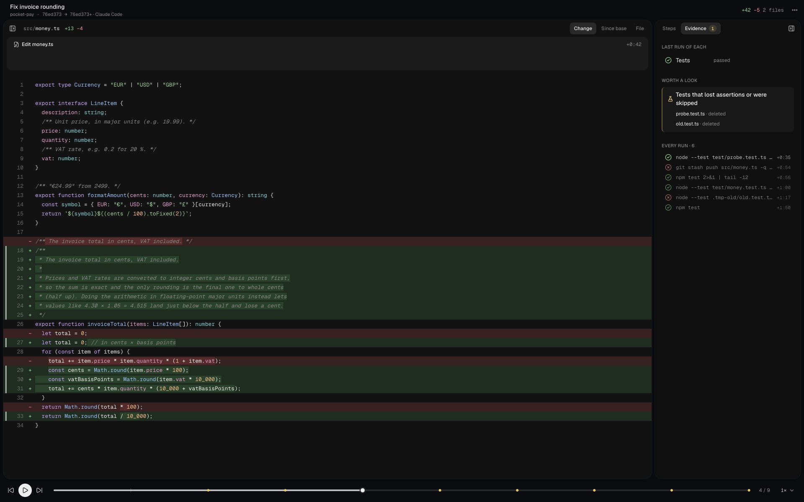Click the success icon beside node --test test/probe.test.ts
Image resolution: width=804 pixels, height=502 pixels.
(x=668, y=157)
